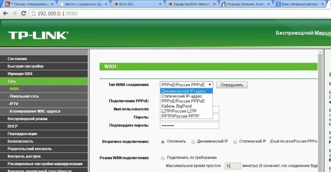
Task: Click the Подтвердите пароль field
Action: tap(189, 125)
